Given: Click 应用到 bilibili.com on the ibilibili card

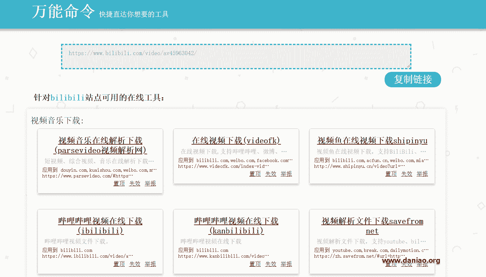Looking at the screenshot, I should coord(67,250).
